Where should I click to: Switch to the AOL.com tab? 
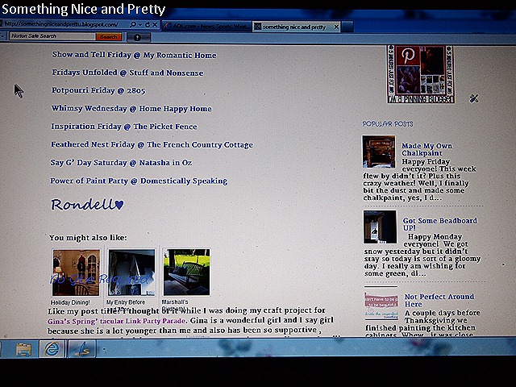[206, 27]
